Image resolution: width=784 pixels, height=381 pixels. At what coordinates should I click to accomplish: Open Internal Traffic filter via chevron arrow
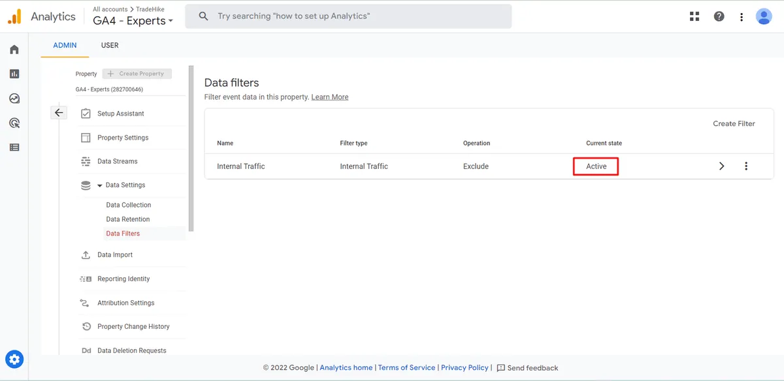click(722, 166)
